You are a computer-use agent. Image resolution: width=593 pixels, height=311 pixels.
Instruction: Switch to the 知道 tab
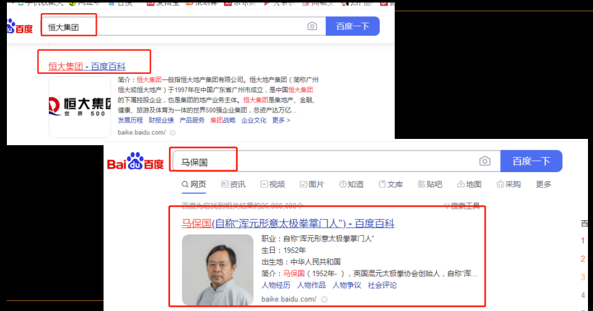click(351, 185)
